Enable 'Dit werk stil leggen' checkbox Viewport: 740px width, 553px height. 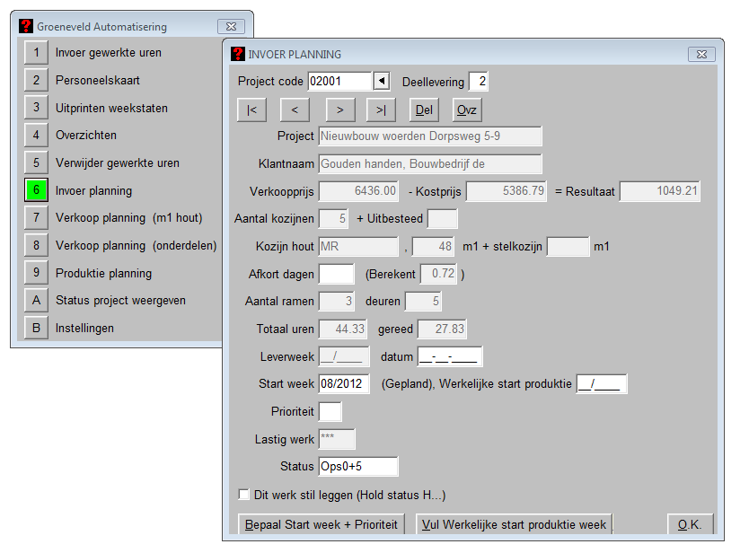tap(243, 495)
